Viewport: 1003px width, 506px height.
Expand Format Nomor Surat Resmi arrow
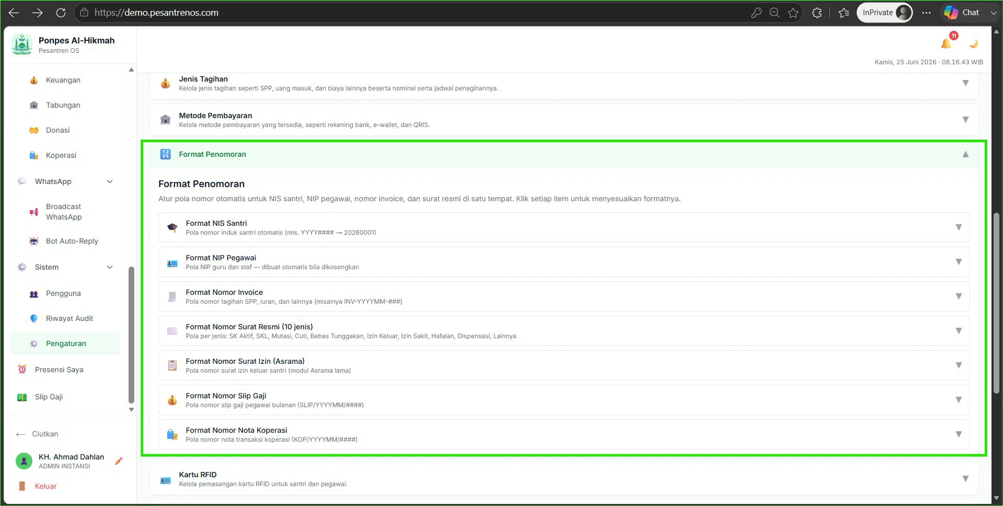[x=959, y=331]
